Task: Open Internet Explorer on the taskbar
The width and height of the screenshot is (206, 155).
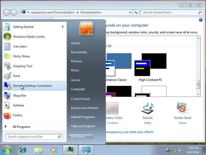Action: [23, 150]
